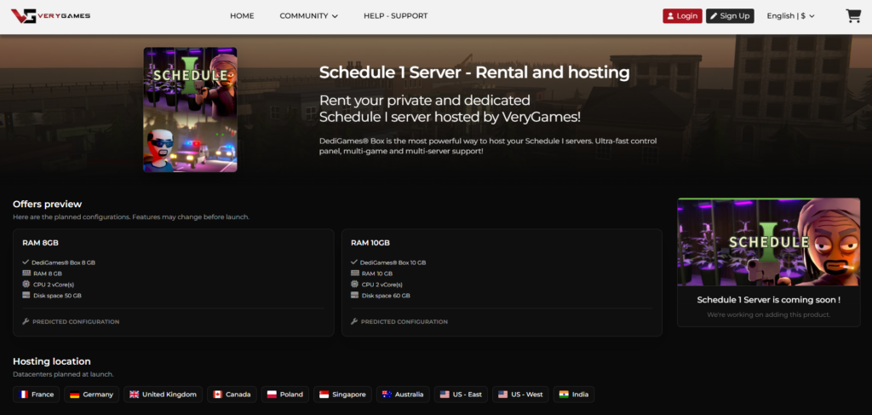Click the Singapore flag icon
Viewport: 872px width, 415px height.
point(324,395)
